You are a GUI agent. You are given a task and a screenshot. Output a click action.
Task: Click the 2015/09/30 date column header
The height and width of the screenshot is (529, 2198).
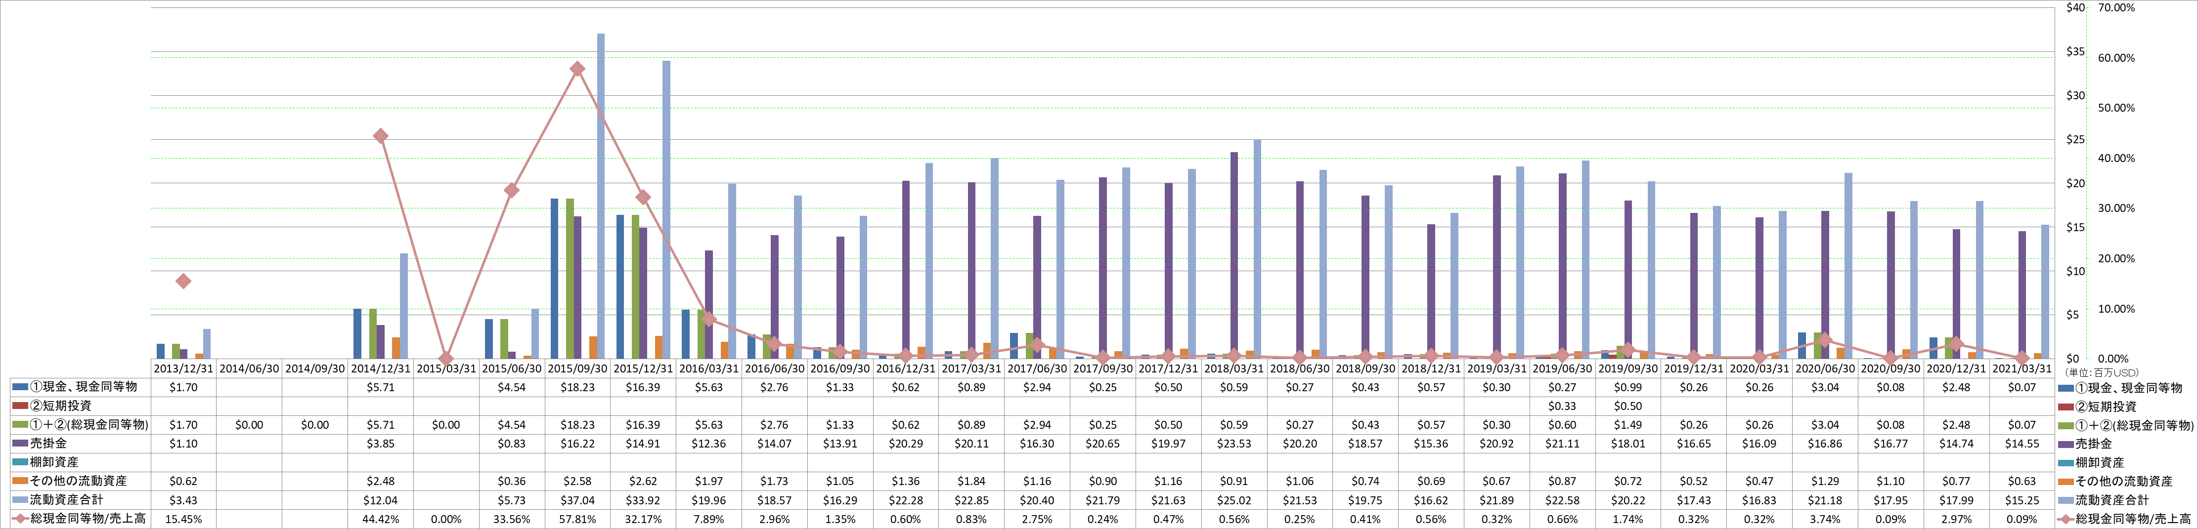[577, 369]
